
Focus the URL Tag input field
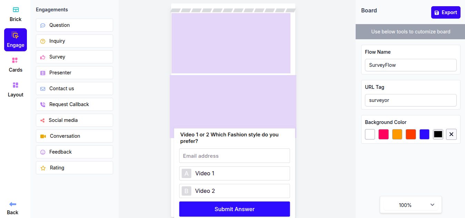coord(410,100)
